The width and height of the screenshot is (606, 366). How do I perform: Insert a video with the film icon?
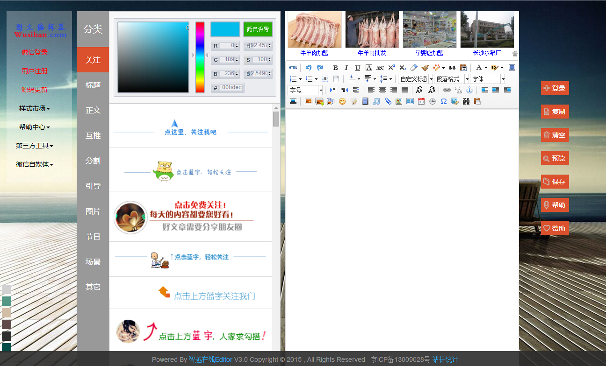(x=365, y=101)
